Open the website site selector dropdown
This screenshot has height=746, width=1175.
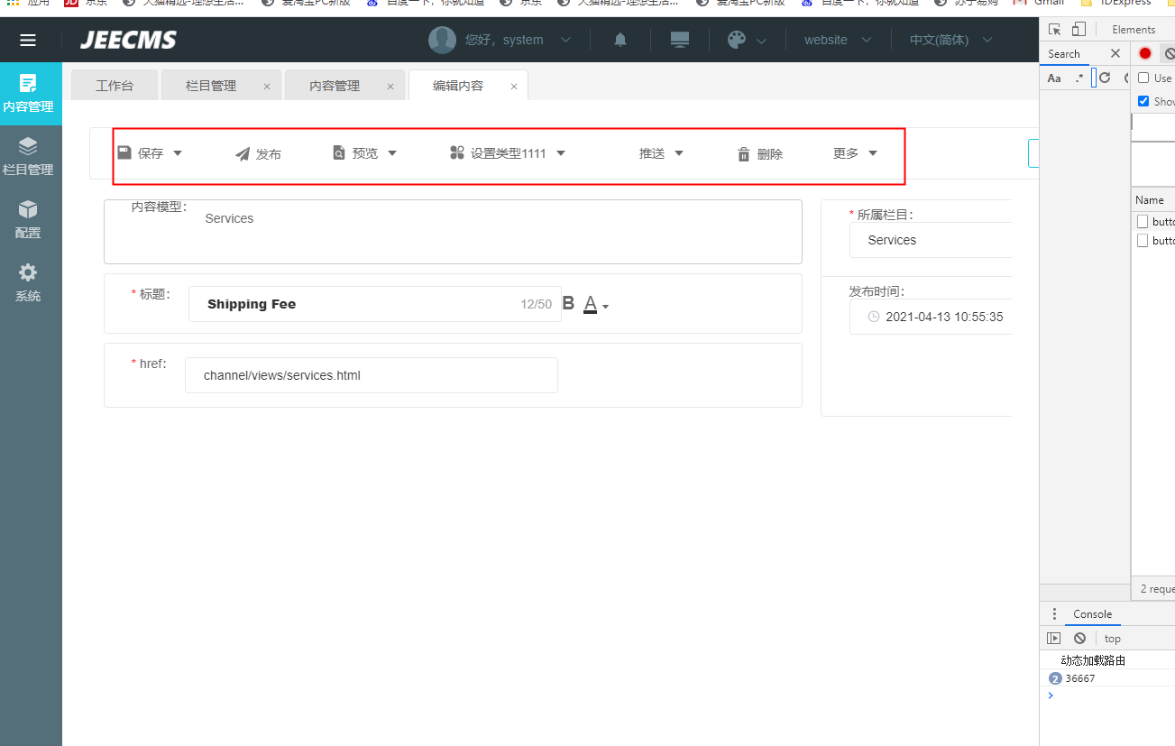pos(838,40)
